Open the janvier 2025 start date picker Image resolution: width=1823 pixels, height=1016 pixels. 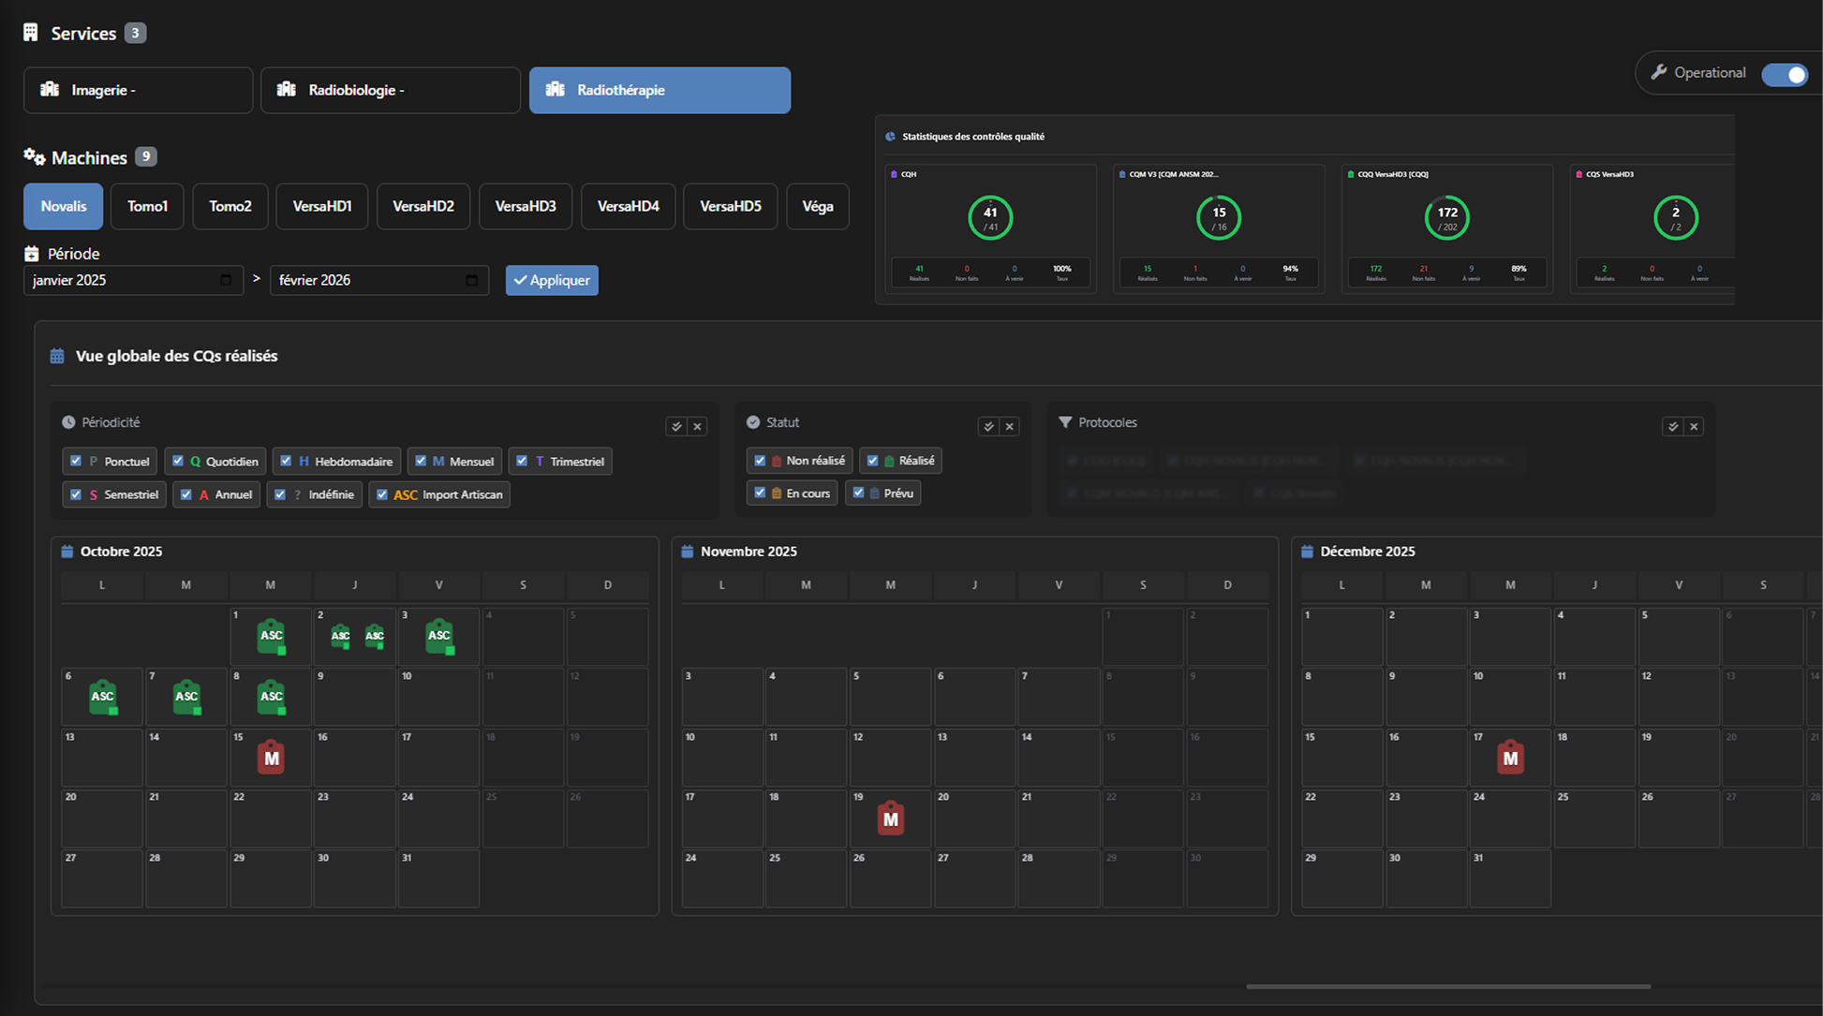click(x=226, y=280)
